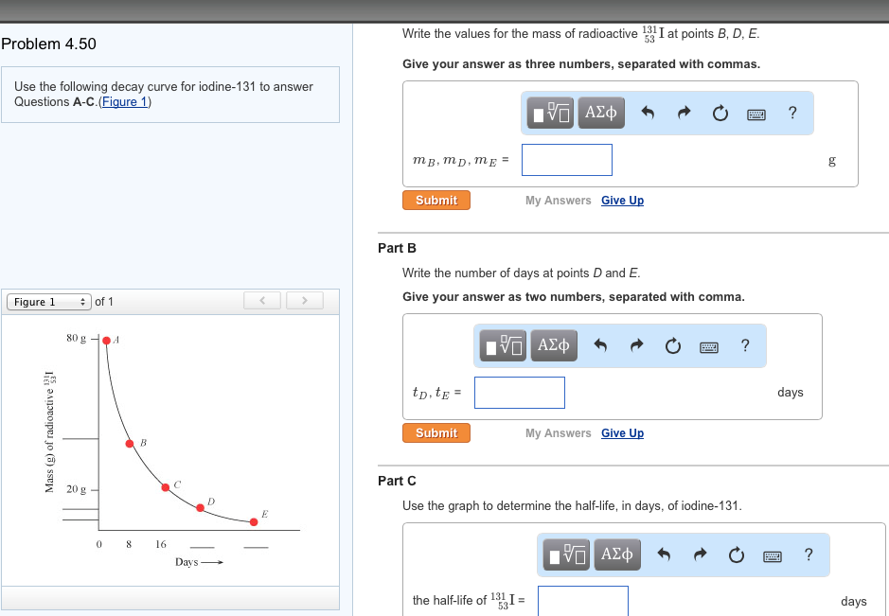Screen dimensions: 889x616
Task: Click Give Up link for Part B
Action: pyautogui.click(x=623, y=433)
